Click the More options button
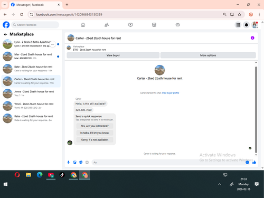 (208, 55)
